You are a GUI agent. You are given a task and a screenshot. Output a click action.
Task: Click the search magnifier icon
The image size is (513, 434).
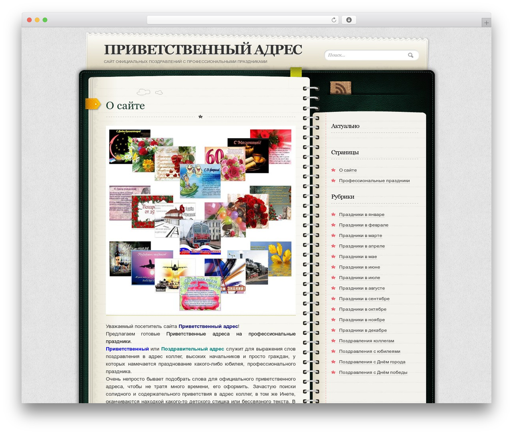tap(410, 55)
